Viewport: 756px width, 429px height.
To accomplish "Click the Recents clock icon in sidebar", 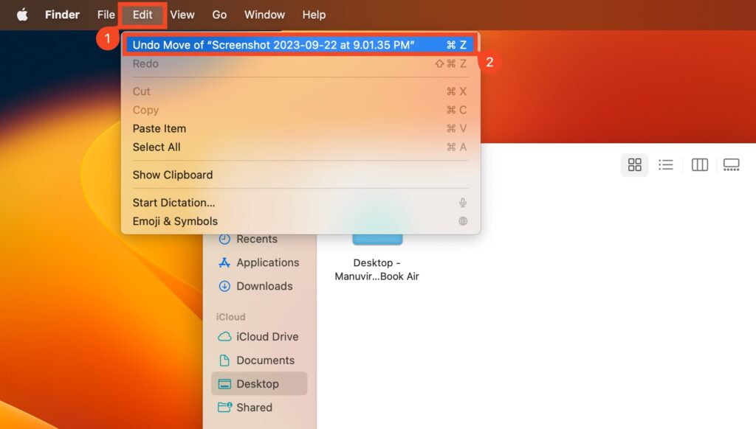I will click(223, 239).
